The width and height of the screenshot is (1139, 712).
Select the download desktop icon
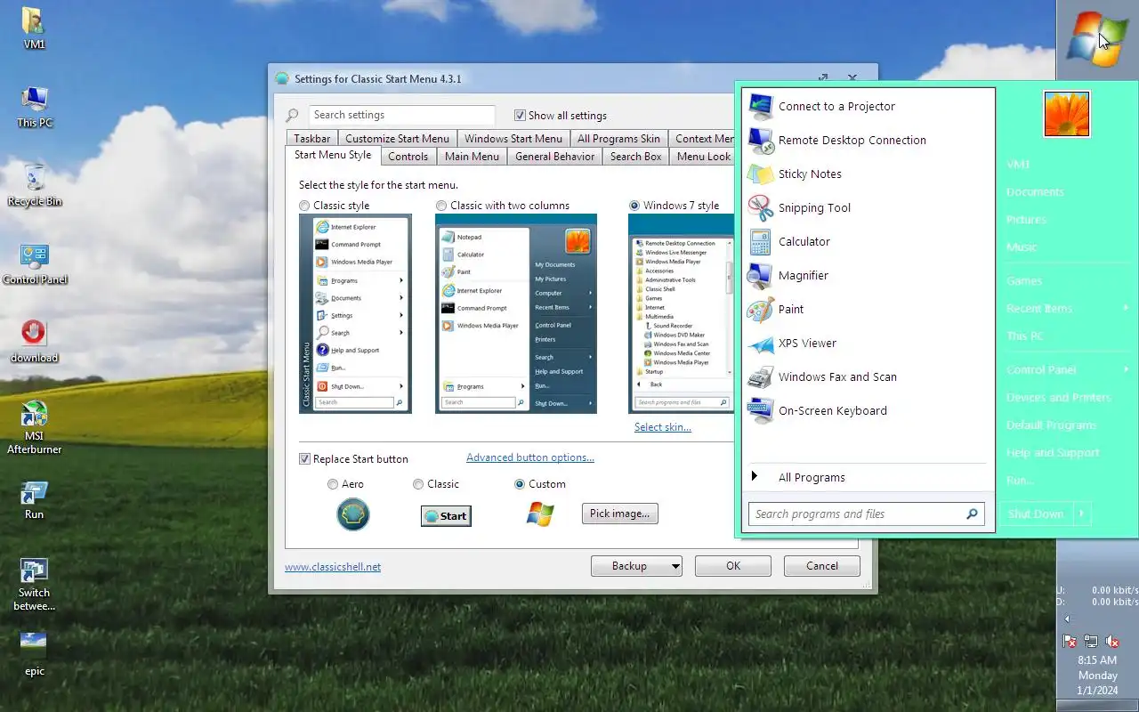click(34, 342)
